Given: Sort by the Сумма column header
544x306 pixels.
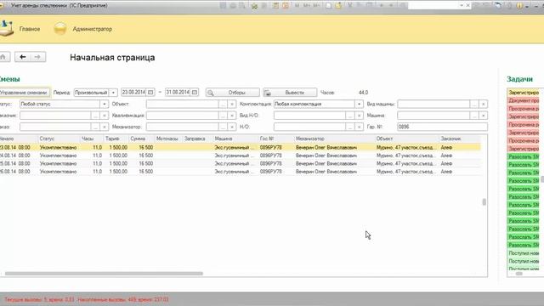Looking at the screenshot, I should pos(141,139).
